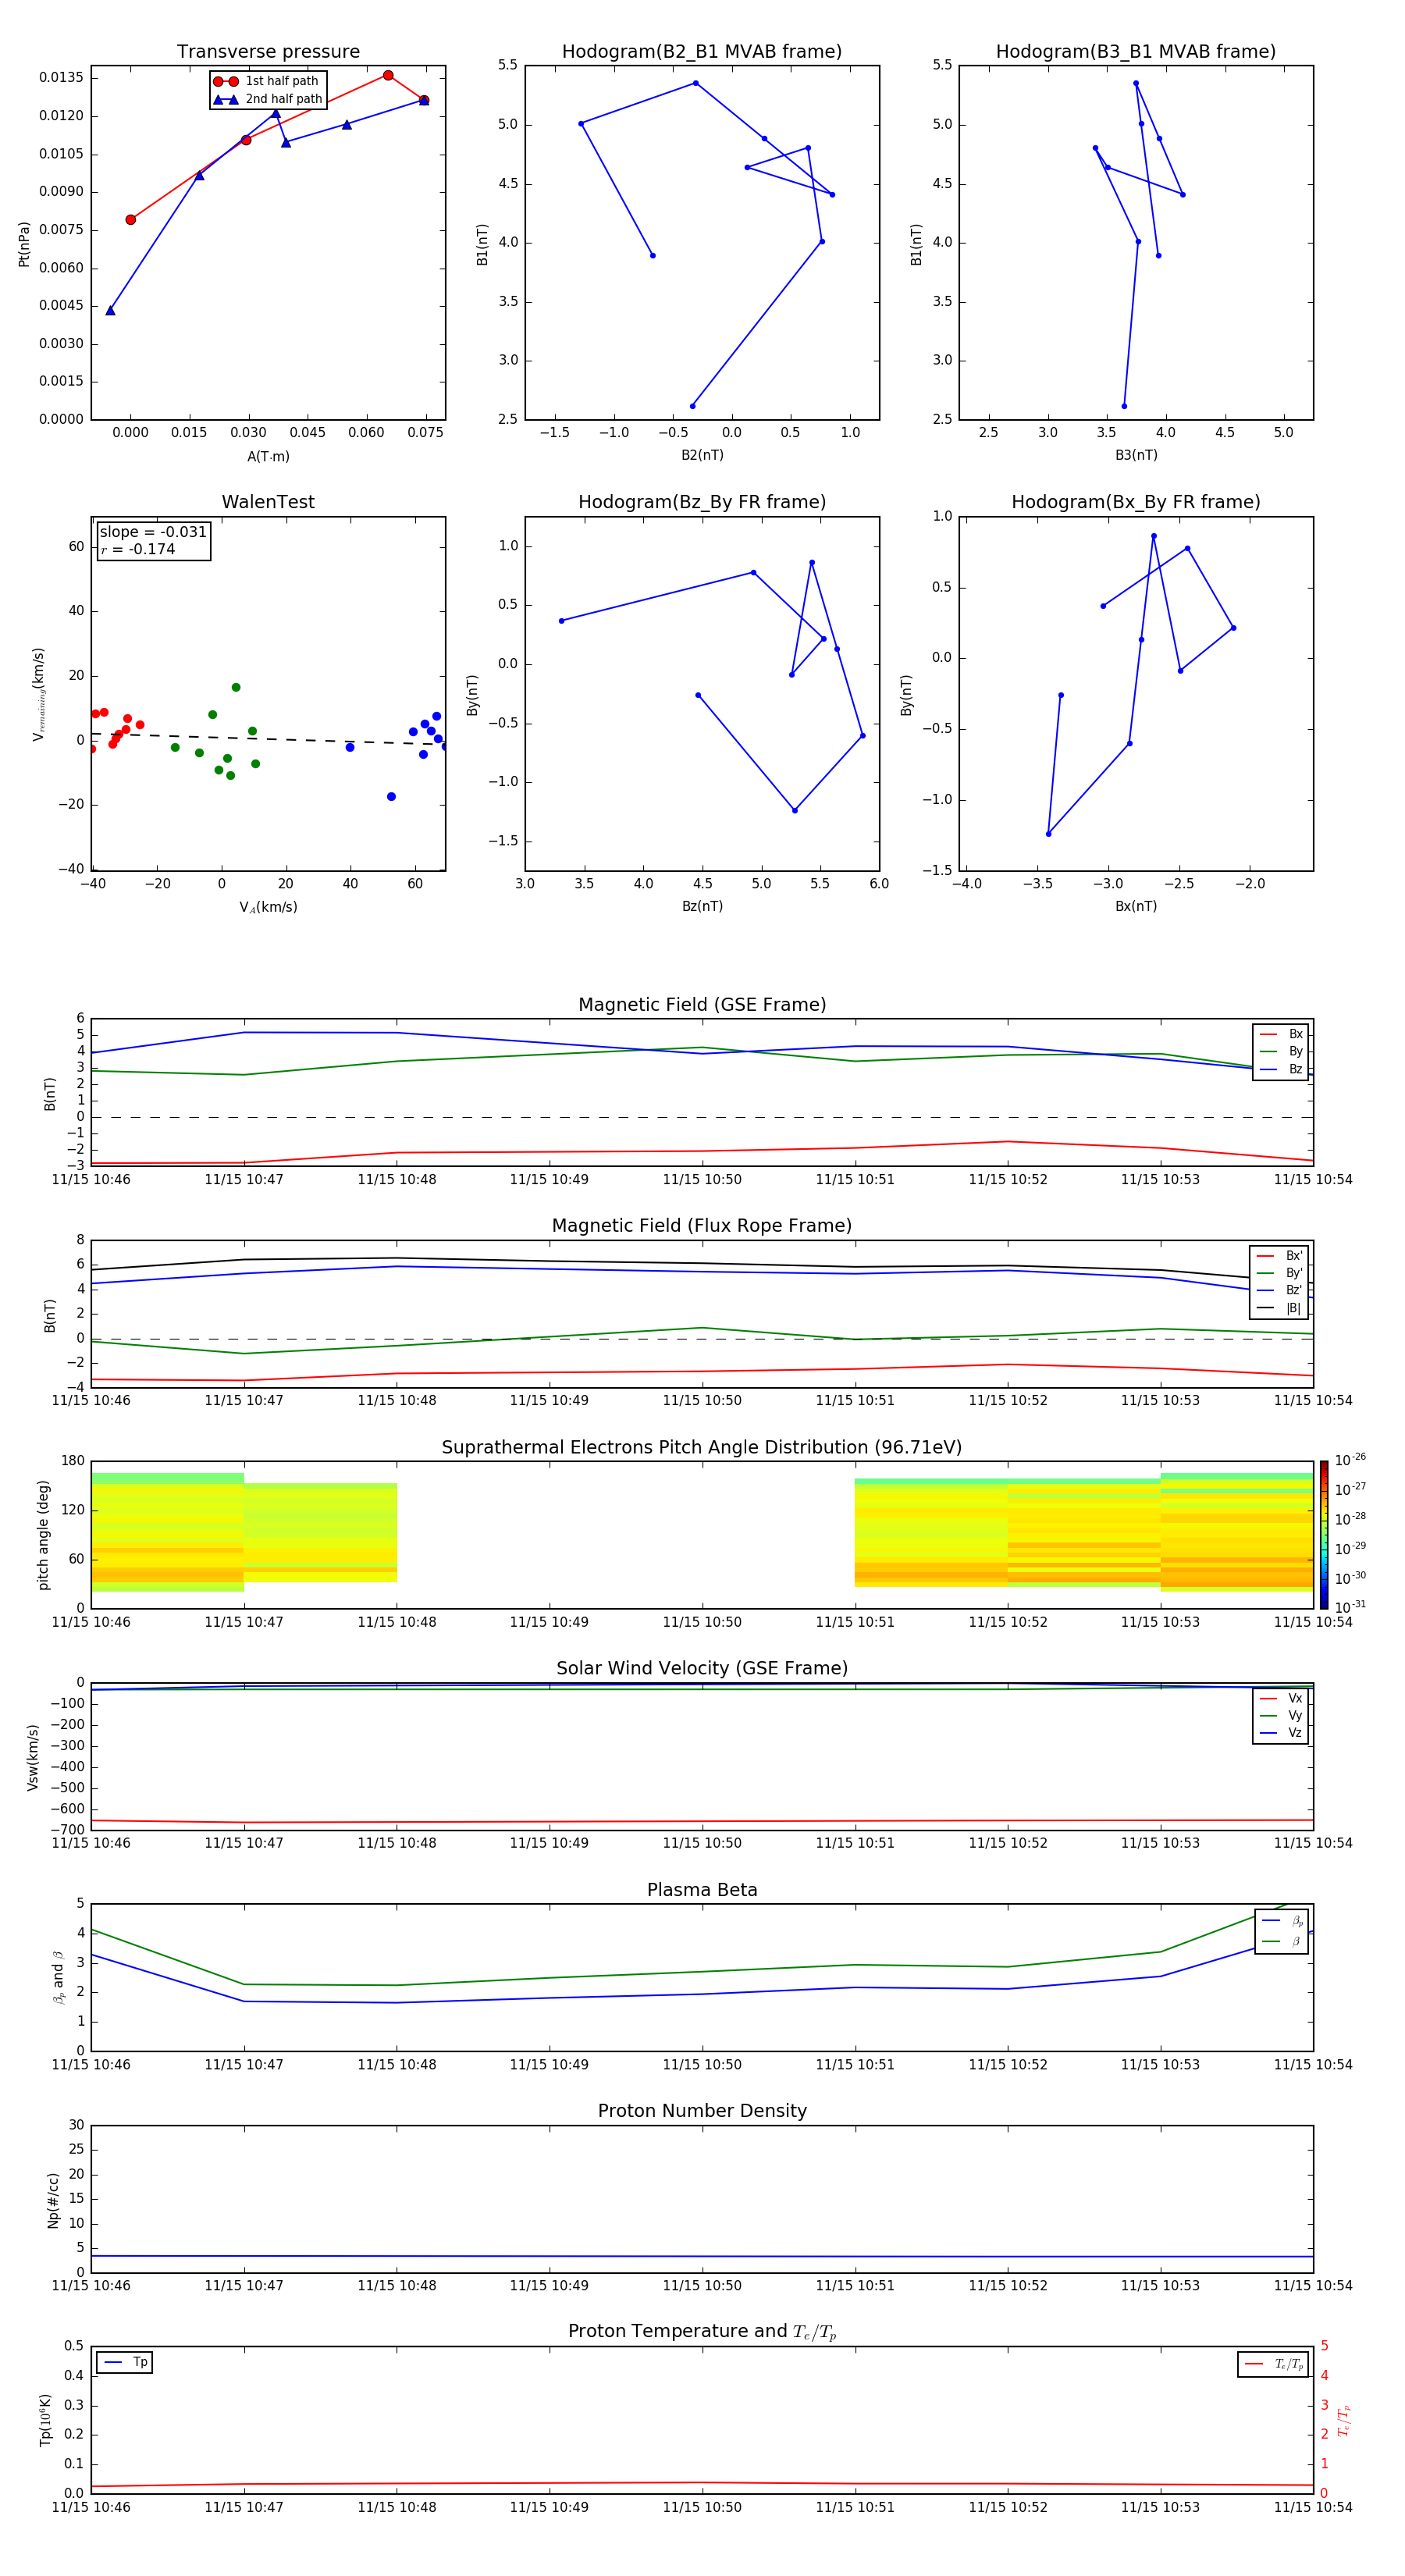Click the "Hodogram(Bx_By FR frame)" title

(1136, 502)
